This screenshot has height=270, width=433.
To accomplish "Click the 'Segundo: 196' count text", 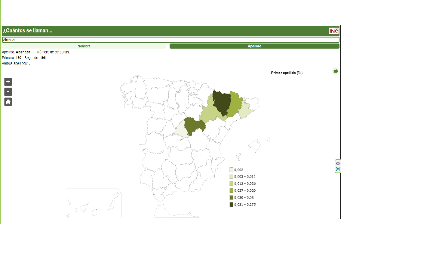I will click(35, 58).
